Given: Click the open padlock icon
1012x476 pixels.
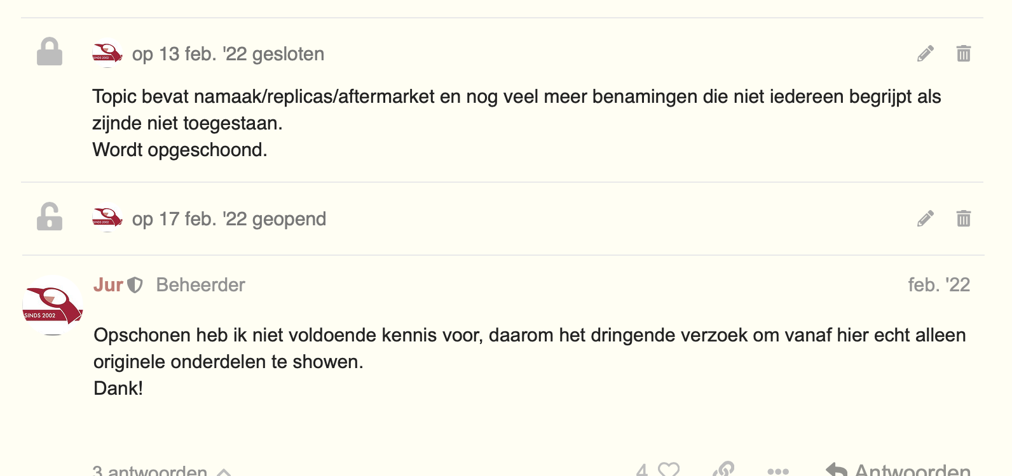Looking at the screenshot, I should click(x=50, y=216).
